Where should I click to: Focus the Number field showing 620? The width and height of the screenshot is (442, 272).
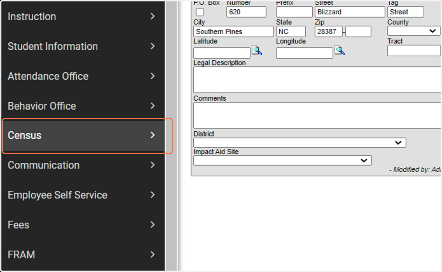(x=246, y=12)
